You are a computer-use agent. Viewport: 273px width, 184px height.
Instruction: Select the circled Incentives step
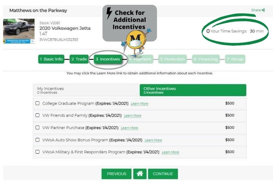(108, 59)
